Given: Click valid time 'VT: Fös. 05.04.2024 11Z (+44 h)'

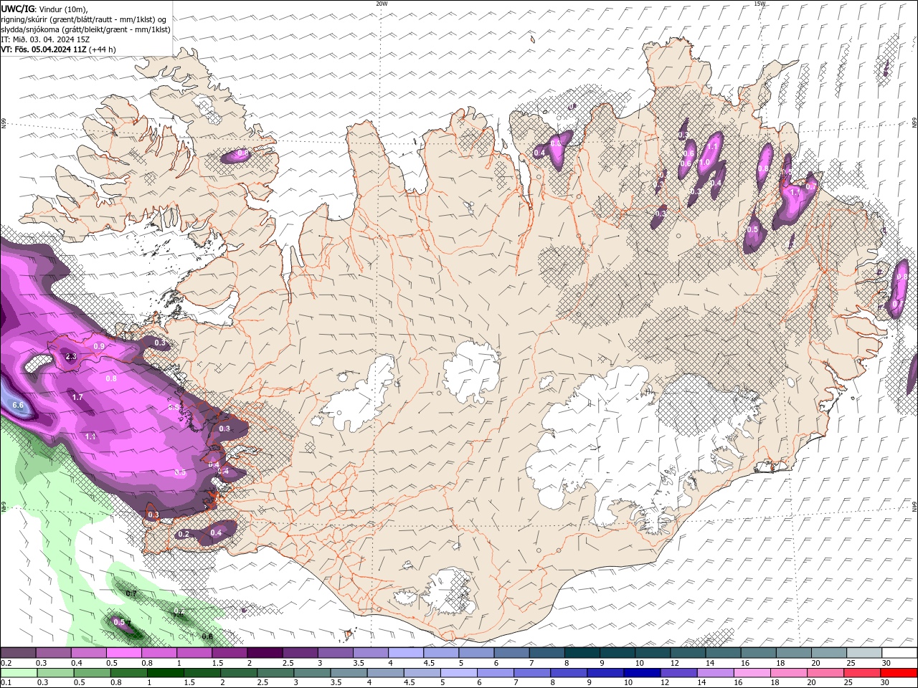Looking at the screenshot, I should (58, 49).
